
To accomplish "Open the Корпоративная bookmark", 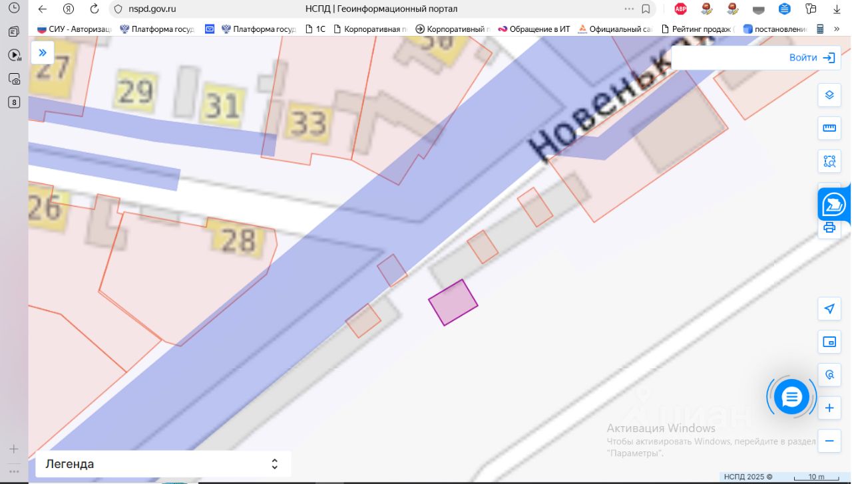I will [370, 29].
